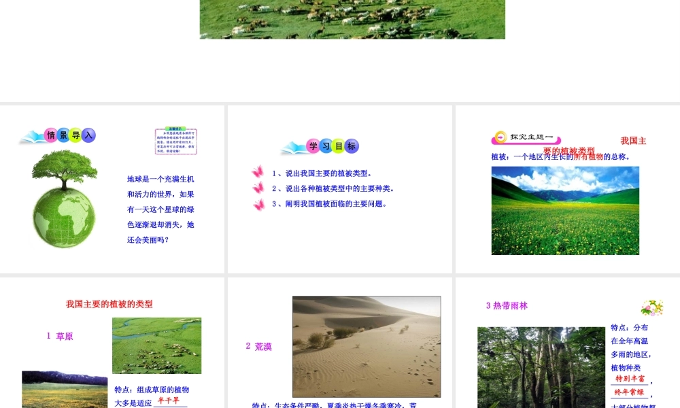The width and height of the screenshot is (680, 408).
Task: Click the title '我国主要的植被的类型'
Action: click(x=109, y=305)
